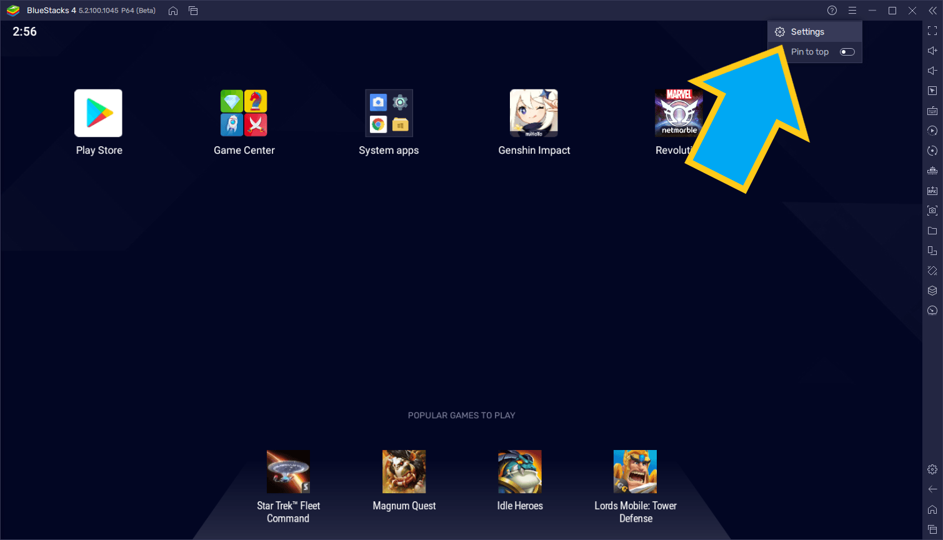Launch Game Center
Image resolution: width=943 pixels, height=540 pixels.
click(244, 113)
